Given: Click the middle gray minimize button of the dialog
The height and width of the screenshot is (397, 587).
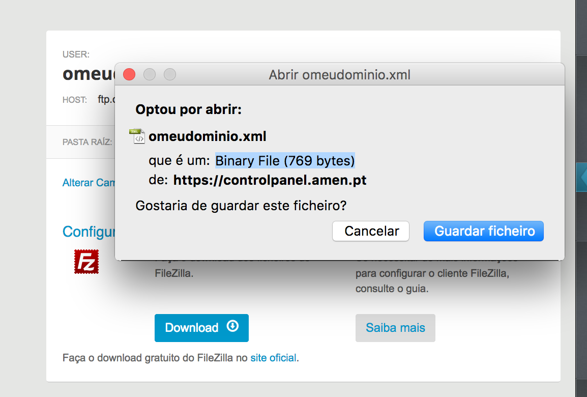Looking at the screenshot, I should click(x=150, y=74).
